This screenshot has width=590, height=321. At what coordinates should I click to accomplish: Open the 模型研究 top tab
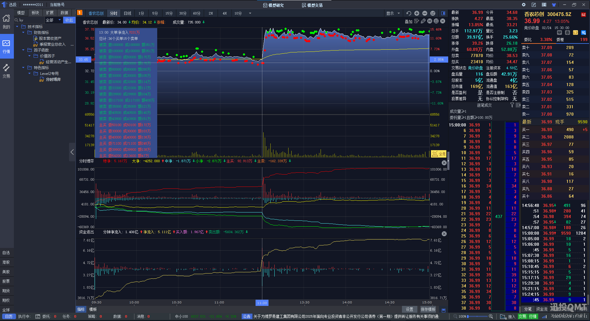click(x=273, y=5)
